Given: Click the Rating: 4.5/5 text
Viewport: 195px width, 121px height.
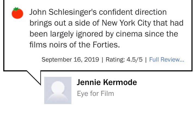Looking at the screenshot, I should [124, 59].
